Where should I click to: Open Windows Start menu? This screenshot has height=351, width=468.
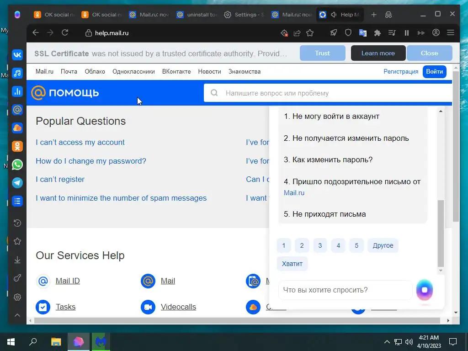[11, 342]
